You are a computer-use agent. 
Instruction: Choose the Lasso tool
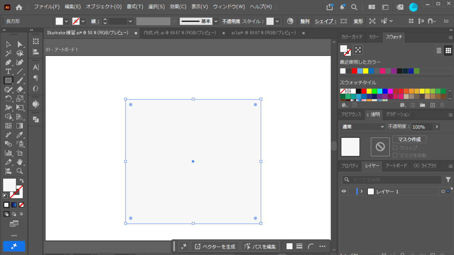20,54
